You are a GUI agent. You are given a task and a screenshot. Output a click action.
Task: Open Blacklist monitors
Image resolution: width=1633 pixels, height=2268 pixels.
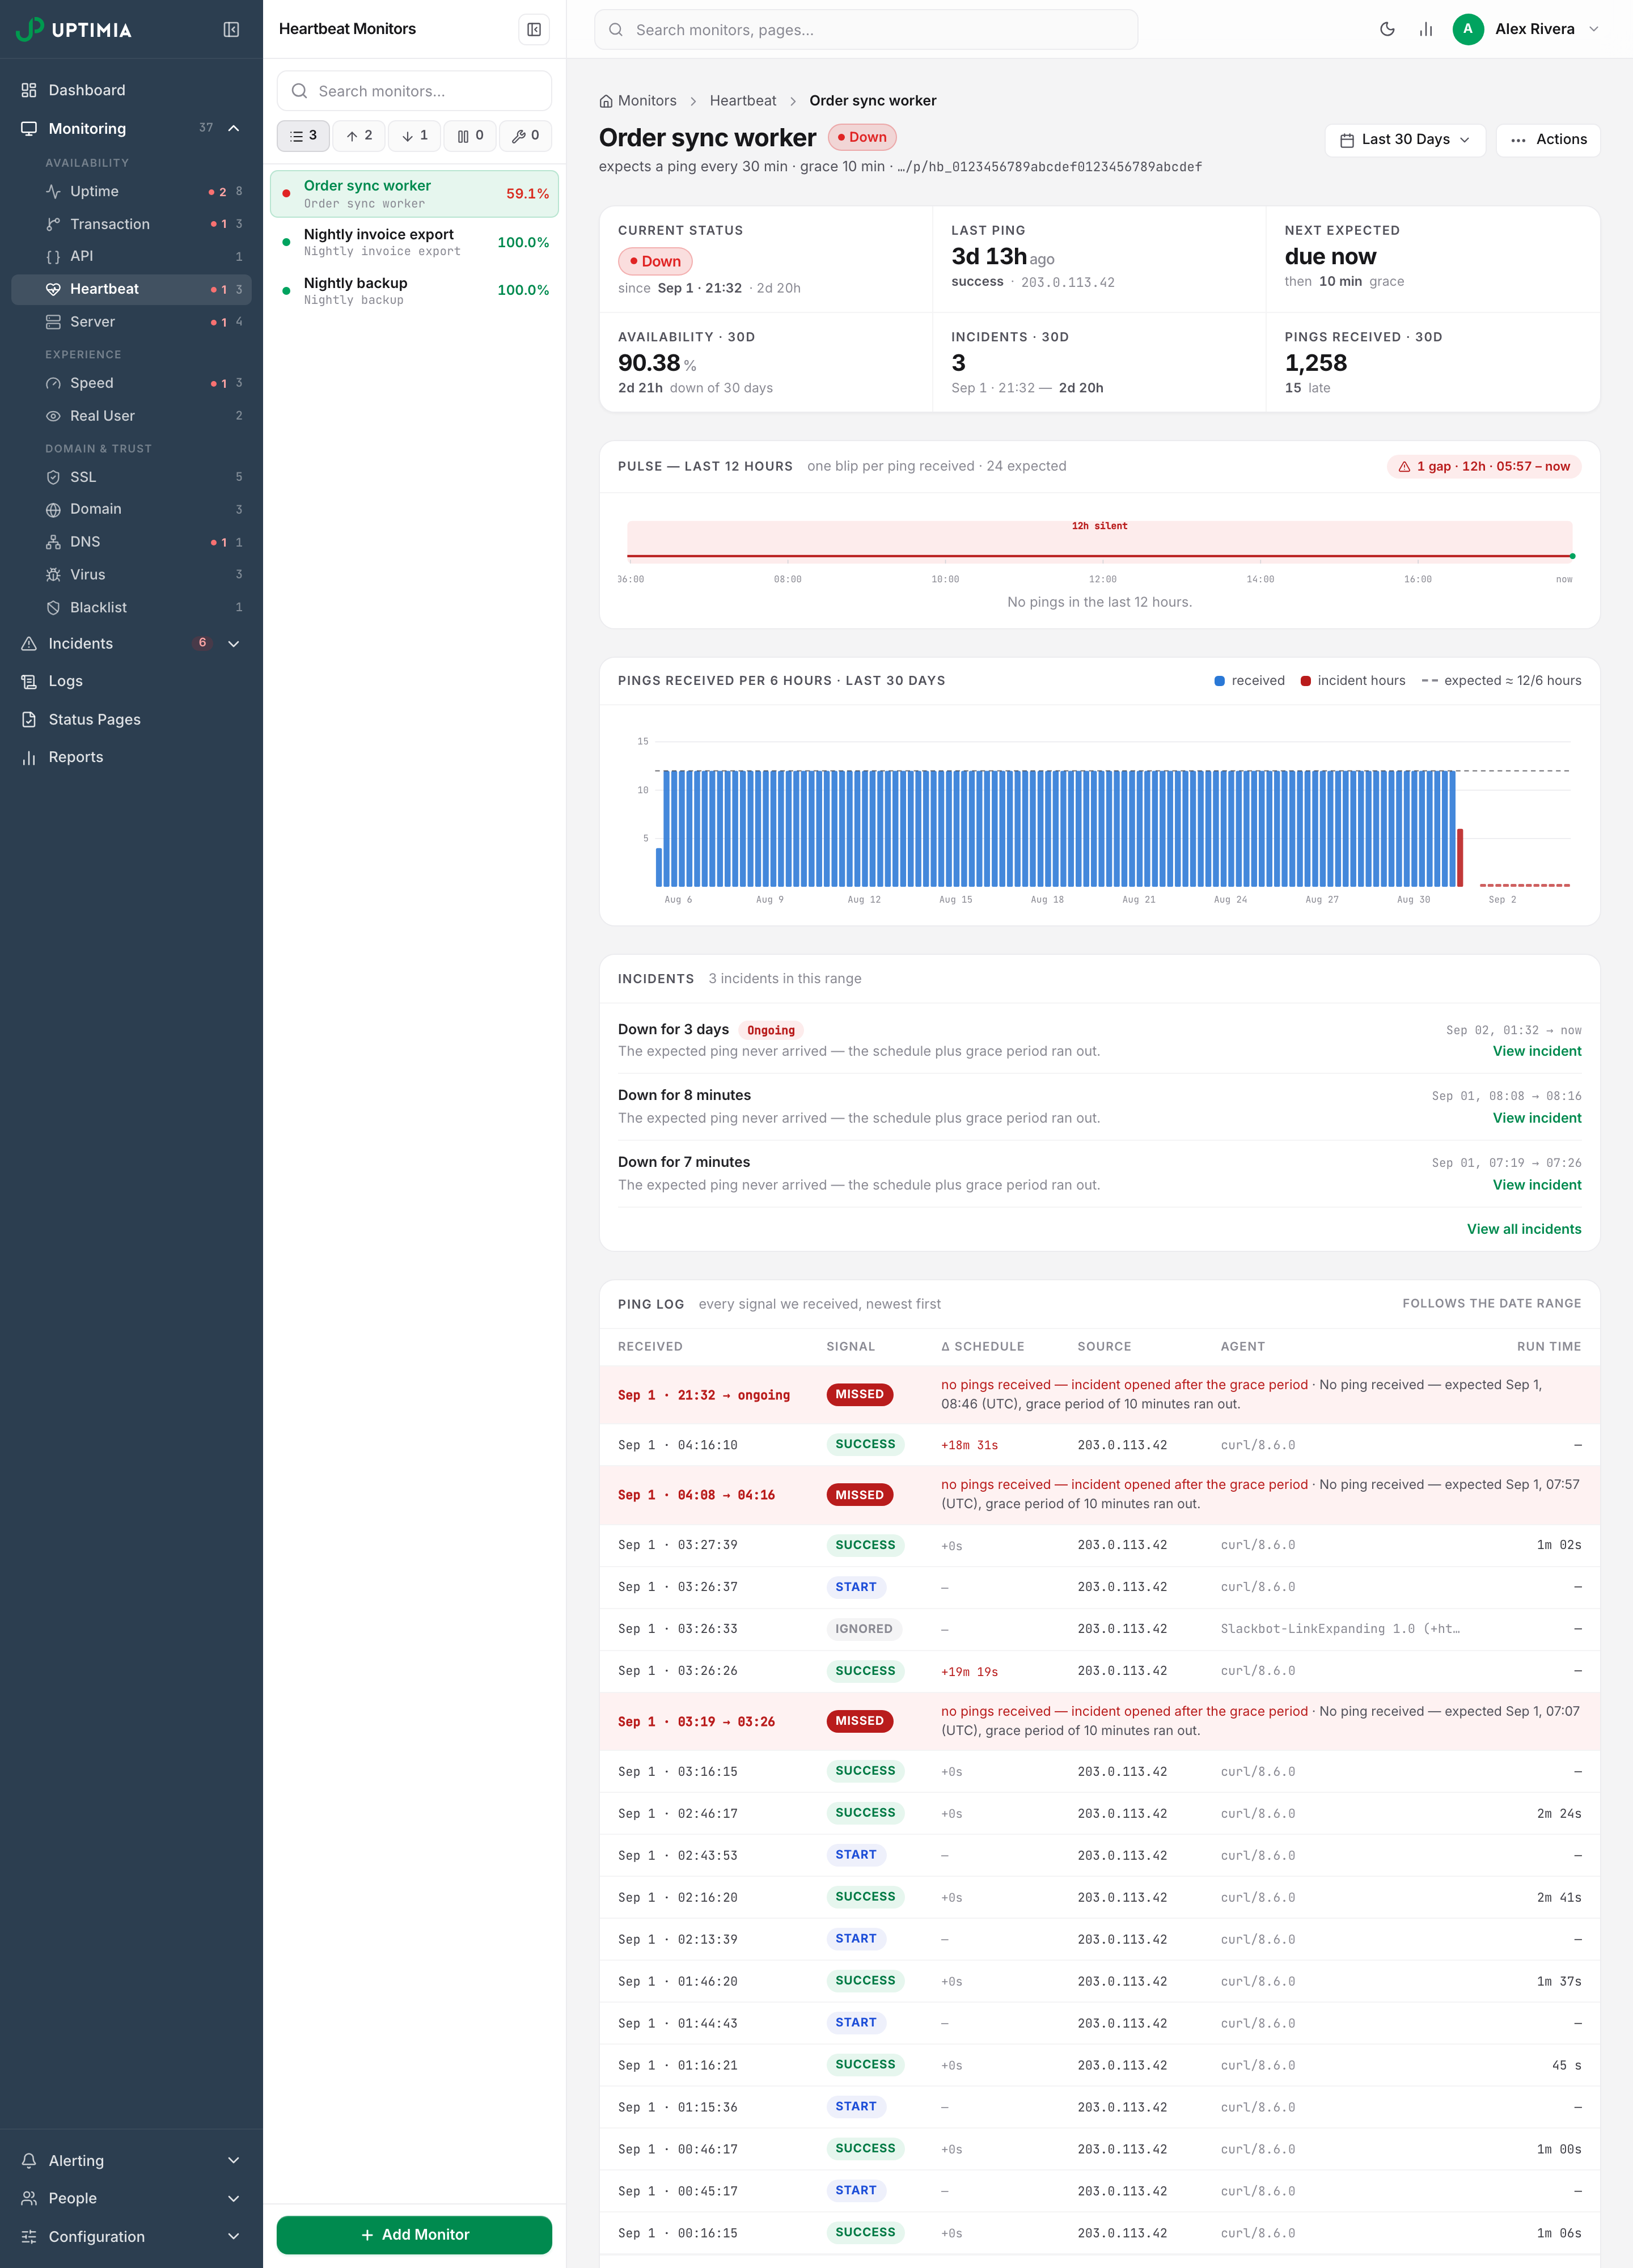131,607
